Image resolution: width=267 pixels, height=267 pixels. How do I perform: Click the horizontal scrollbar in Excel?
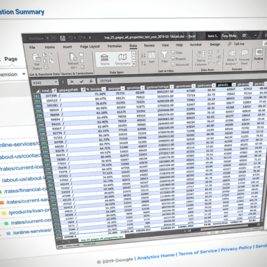click(224, 229)
